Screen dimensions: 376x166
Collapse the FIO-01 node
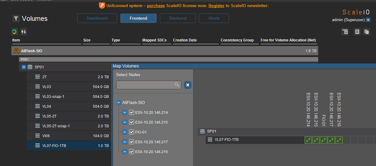tap(125, 132)
